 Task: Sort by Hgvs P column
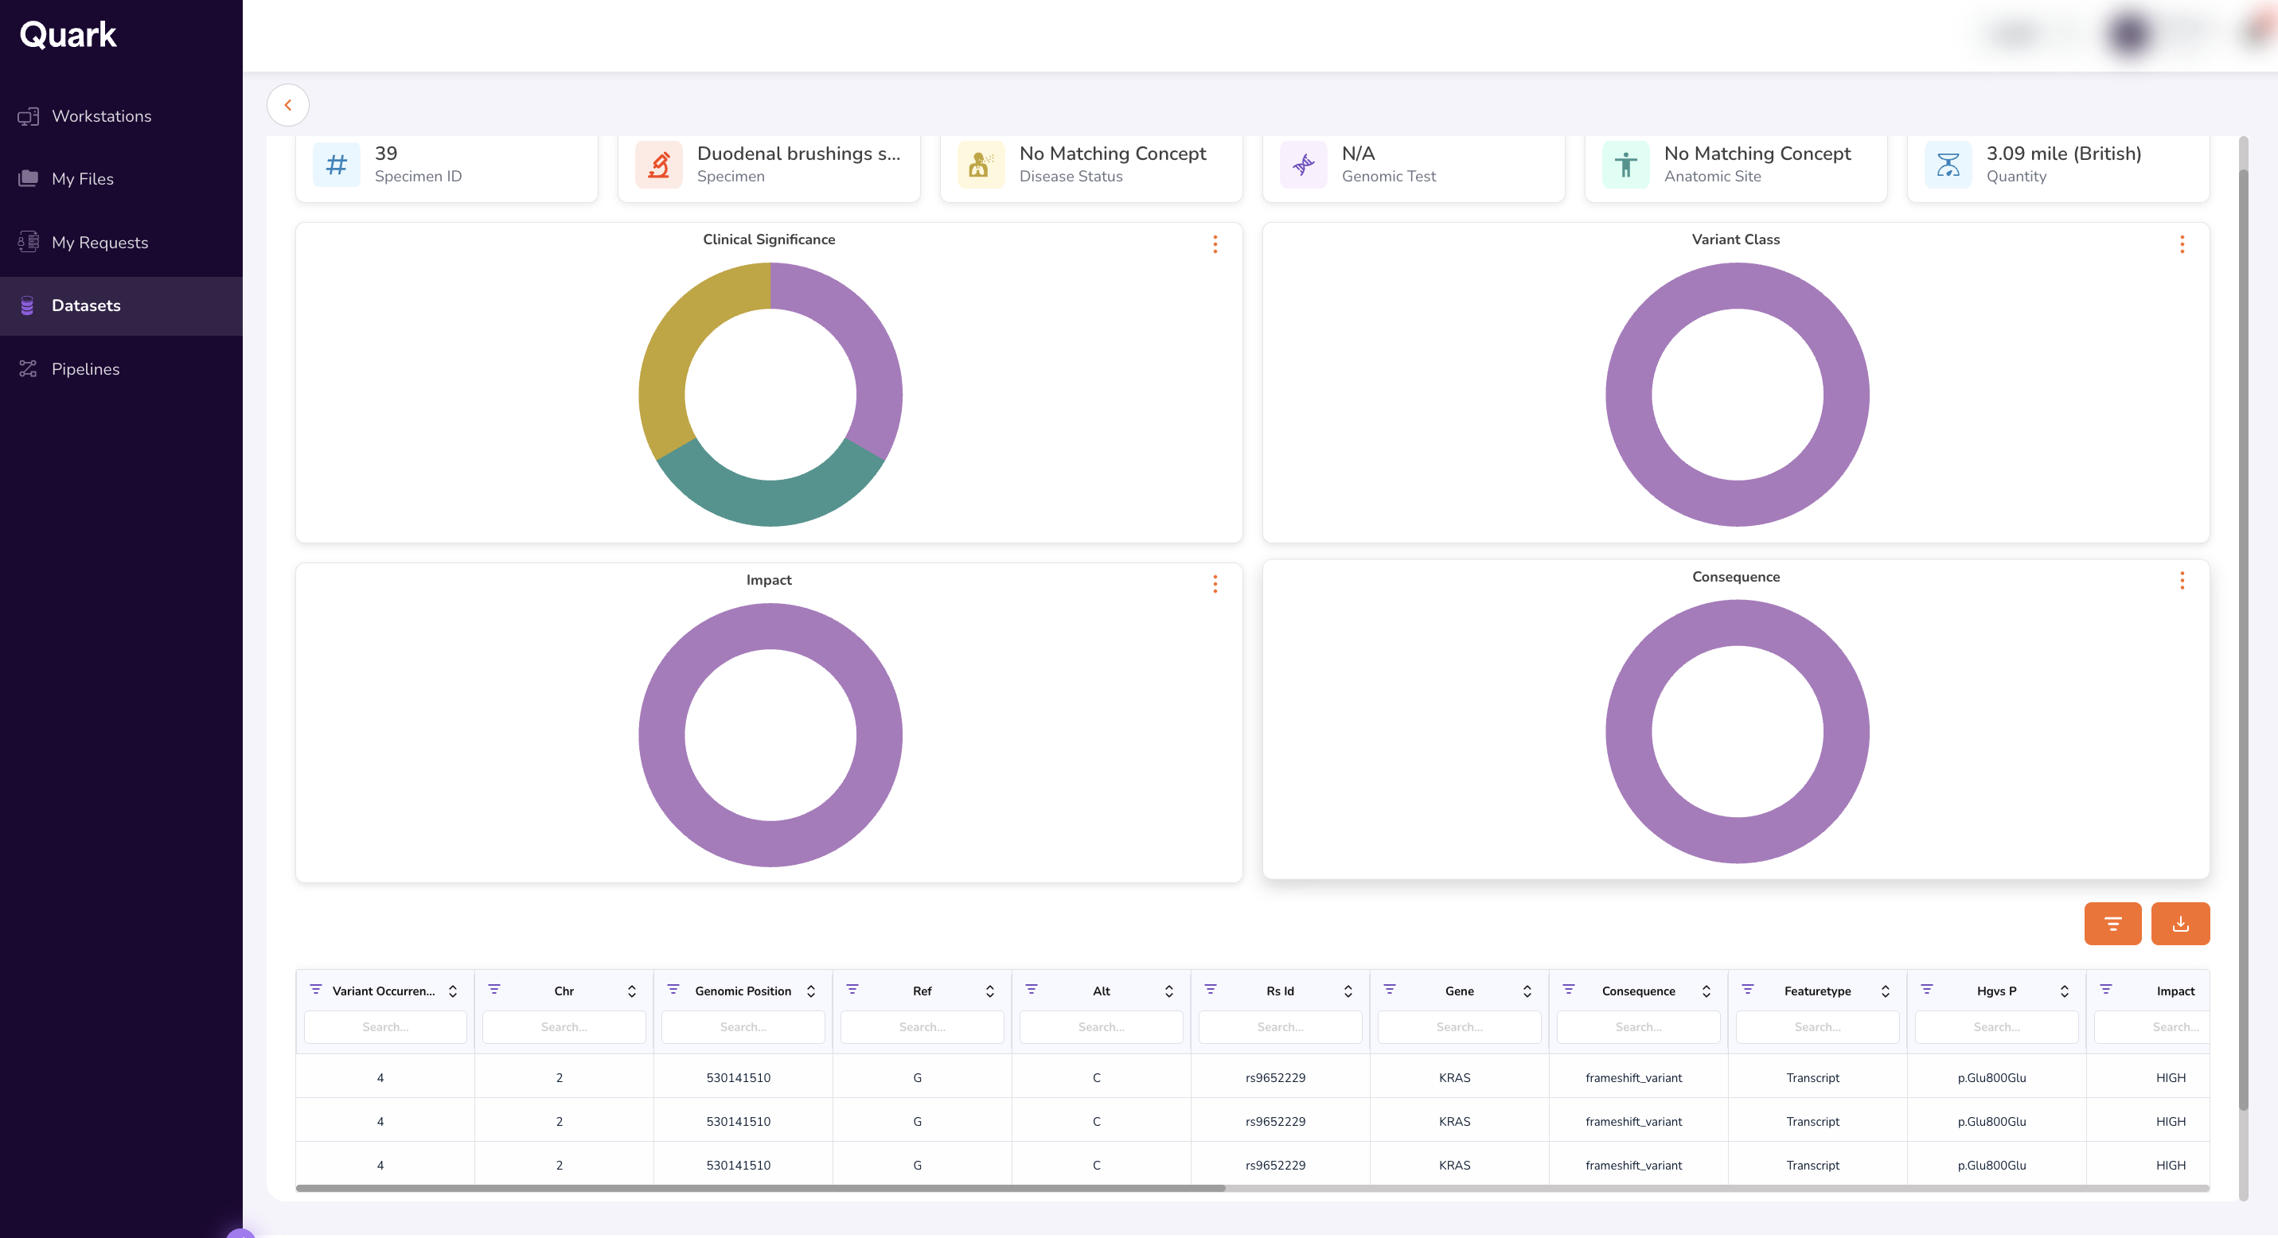tap(2065, 991)
